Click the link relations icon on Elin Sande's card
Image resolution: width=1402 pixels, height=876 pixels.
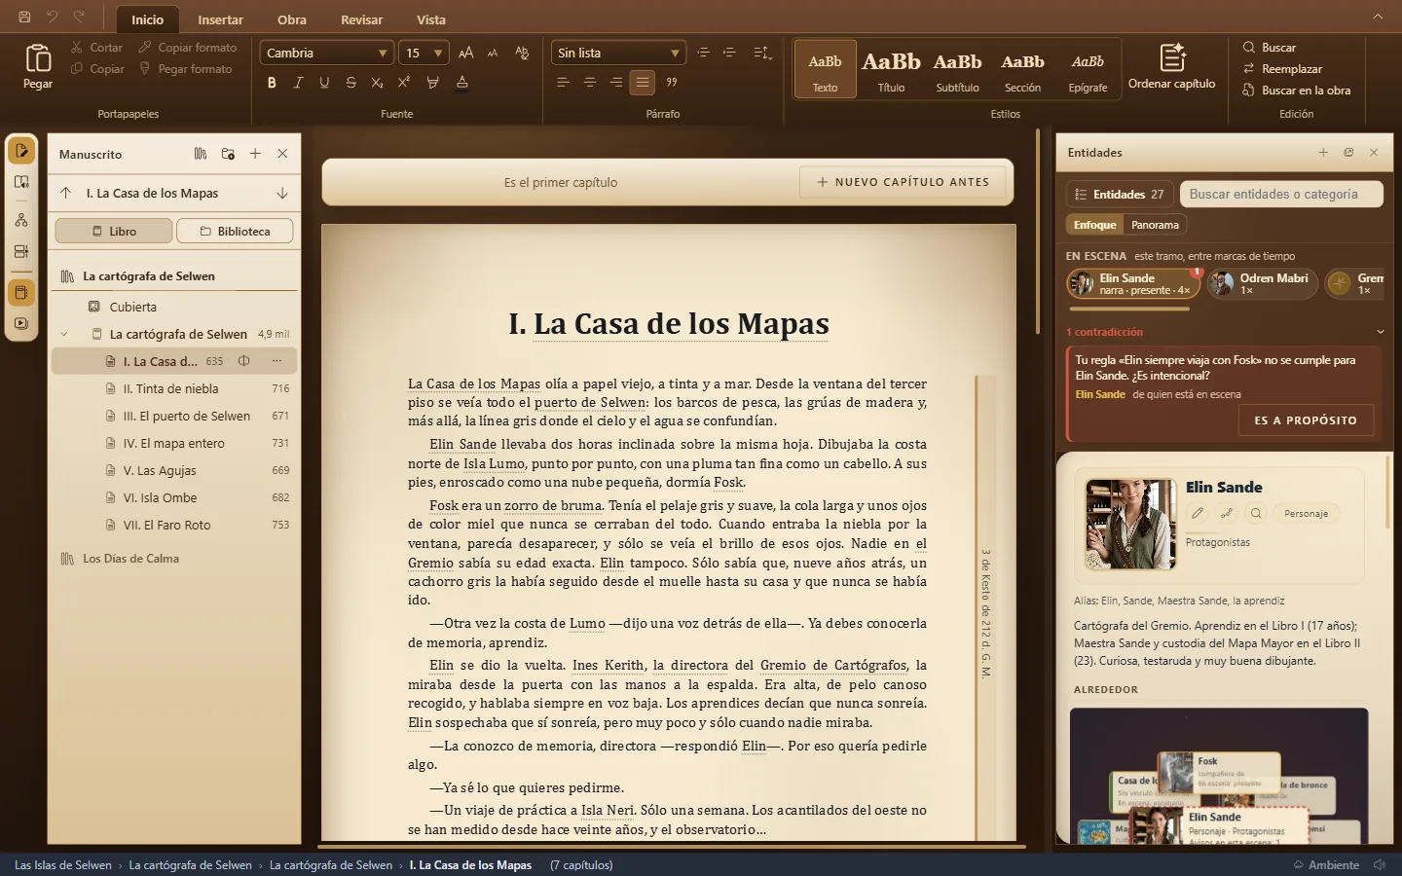coord(1227,513)
